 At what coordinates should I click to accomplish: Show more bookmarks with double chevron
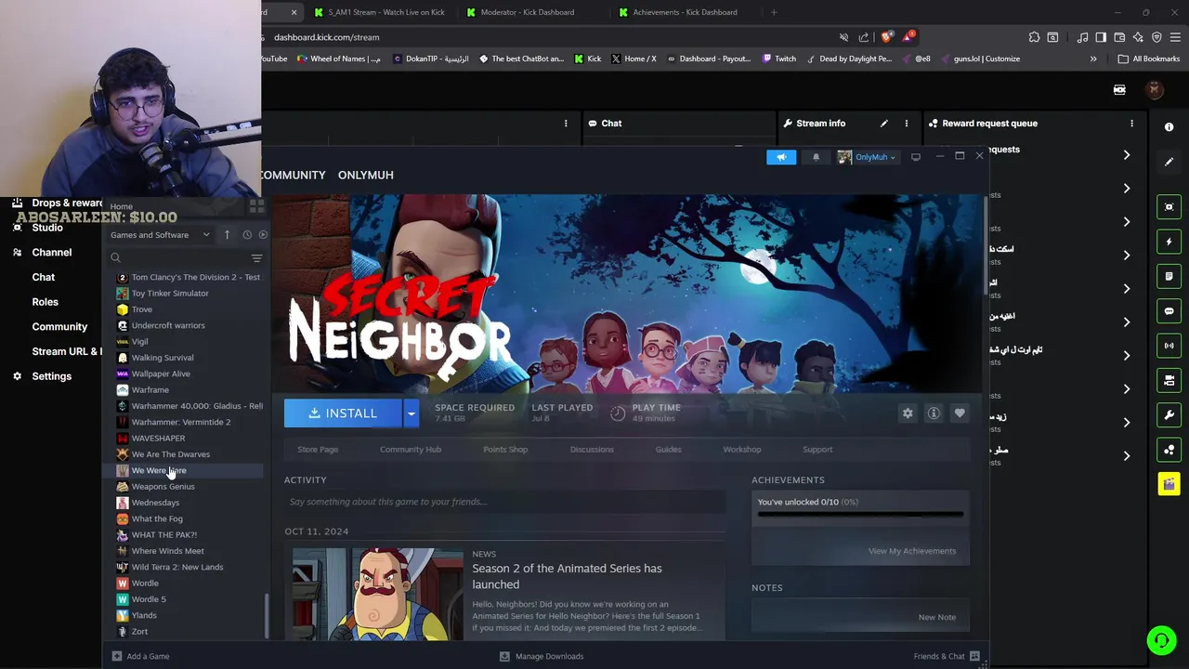tap(1093, 59)
